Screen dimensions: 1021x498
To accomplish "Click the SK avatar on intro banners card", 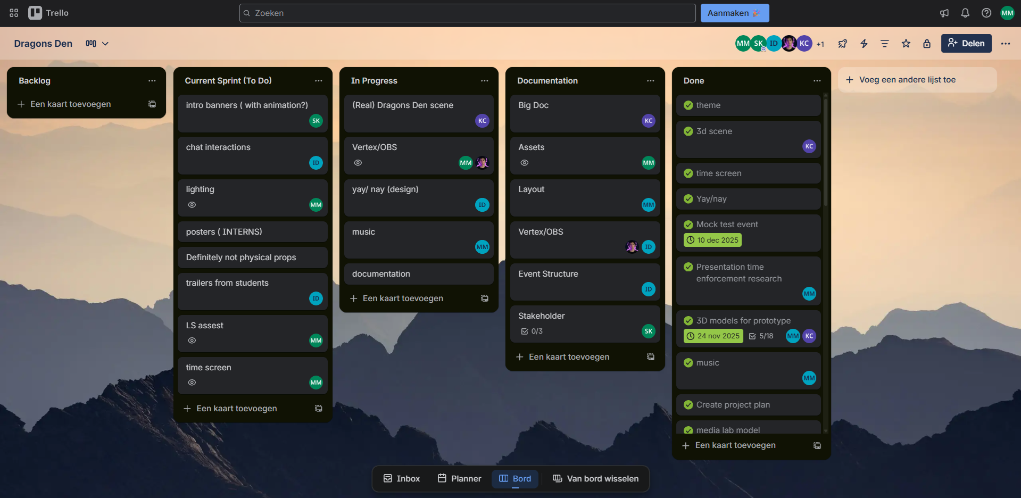I will [316, 121].
